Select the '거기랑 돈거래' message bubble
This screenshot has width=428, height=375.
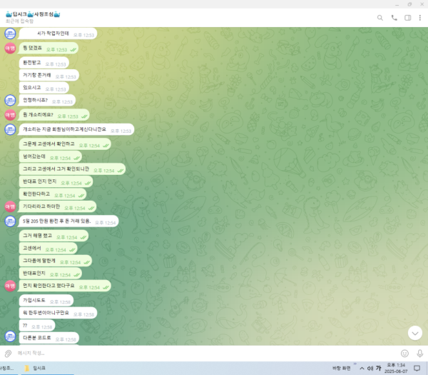coord(49,76)
